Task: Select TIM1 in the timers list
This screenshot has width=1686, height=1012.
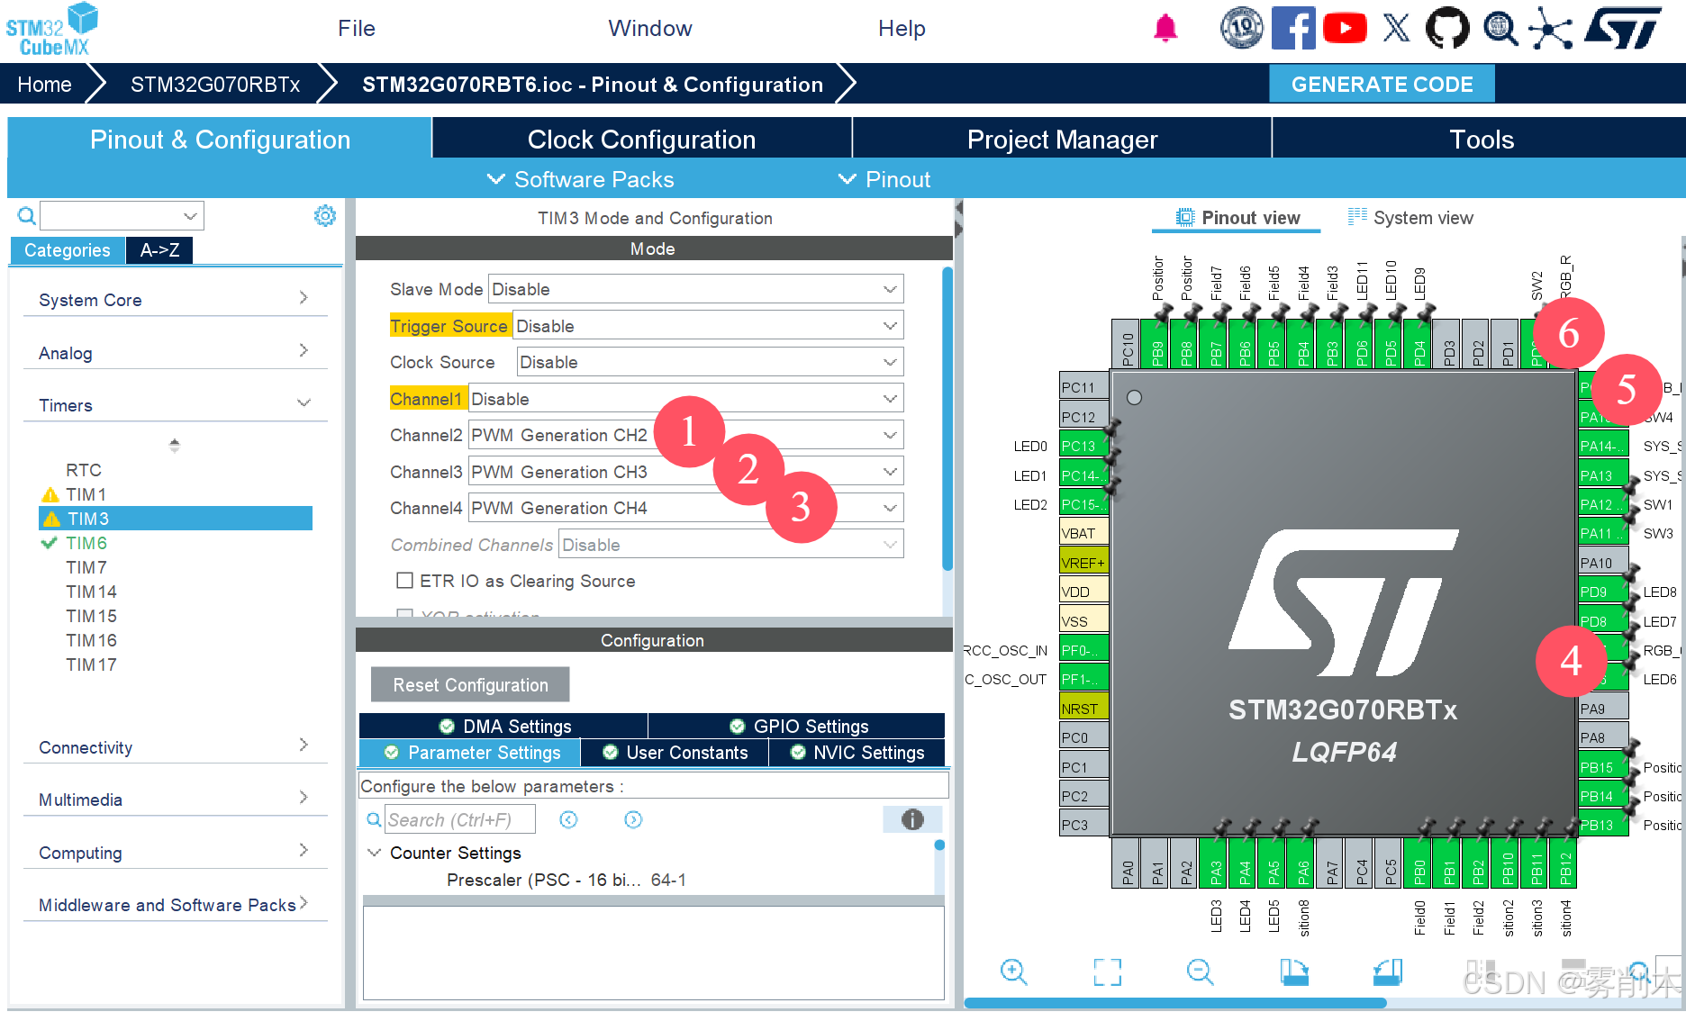Action: click(x=86, y=494)
